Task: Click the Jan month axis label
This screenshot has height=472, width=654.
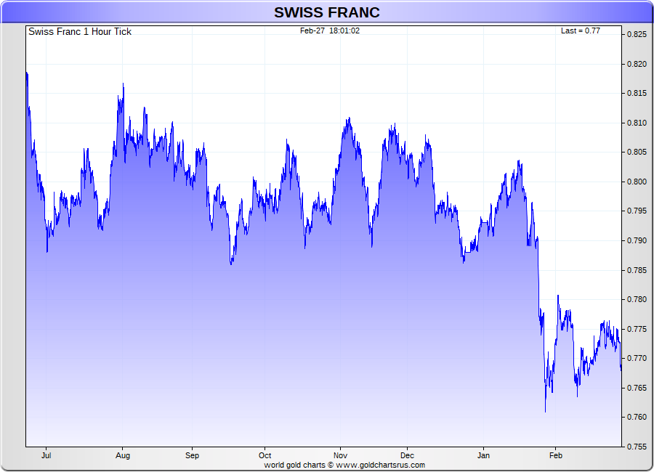Action: pos(483,455)
